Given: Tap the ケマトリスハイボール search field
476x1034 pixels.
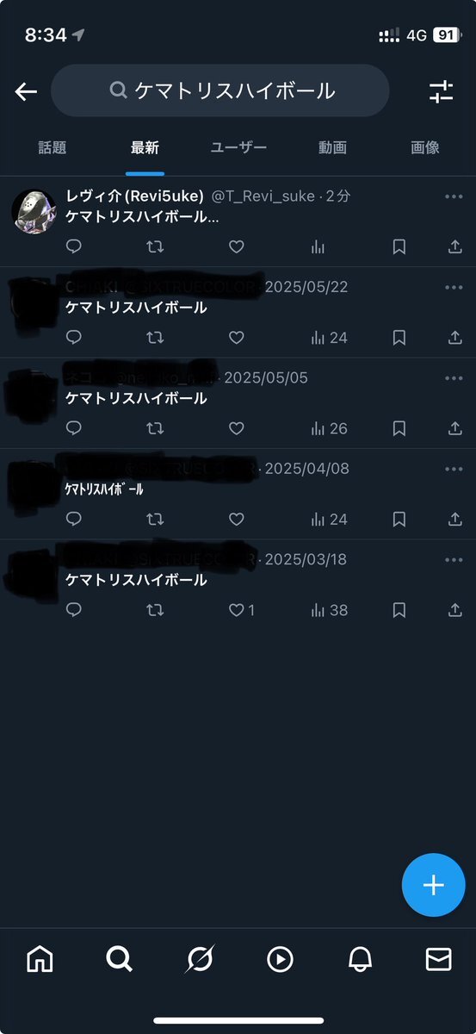Looking at the screenshot, I should (220, 90).
